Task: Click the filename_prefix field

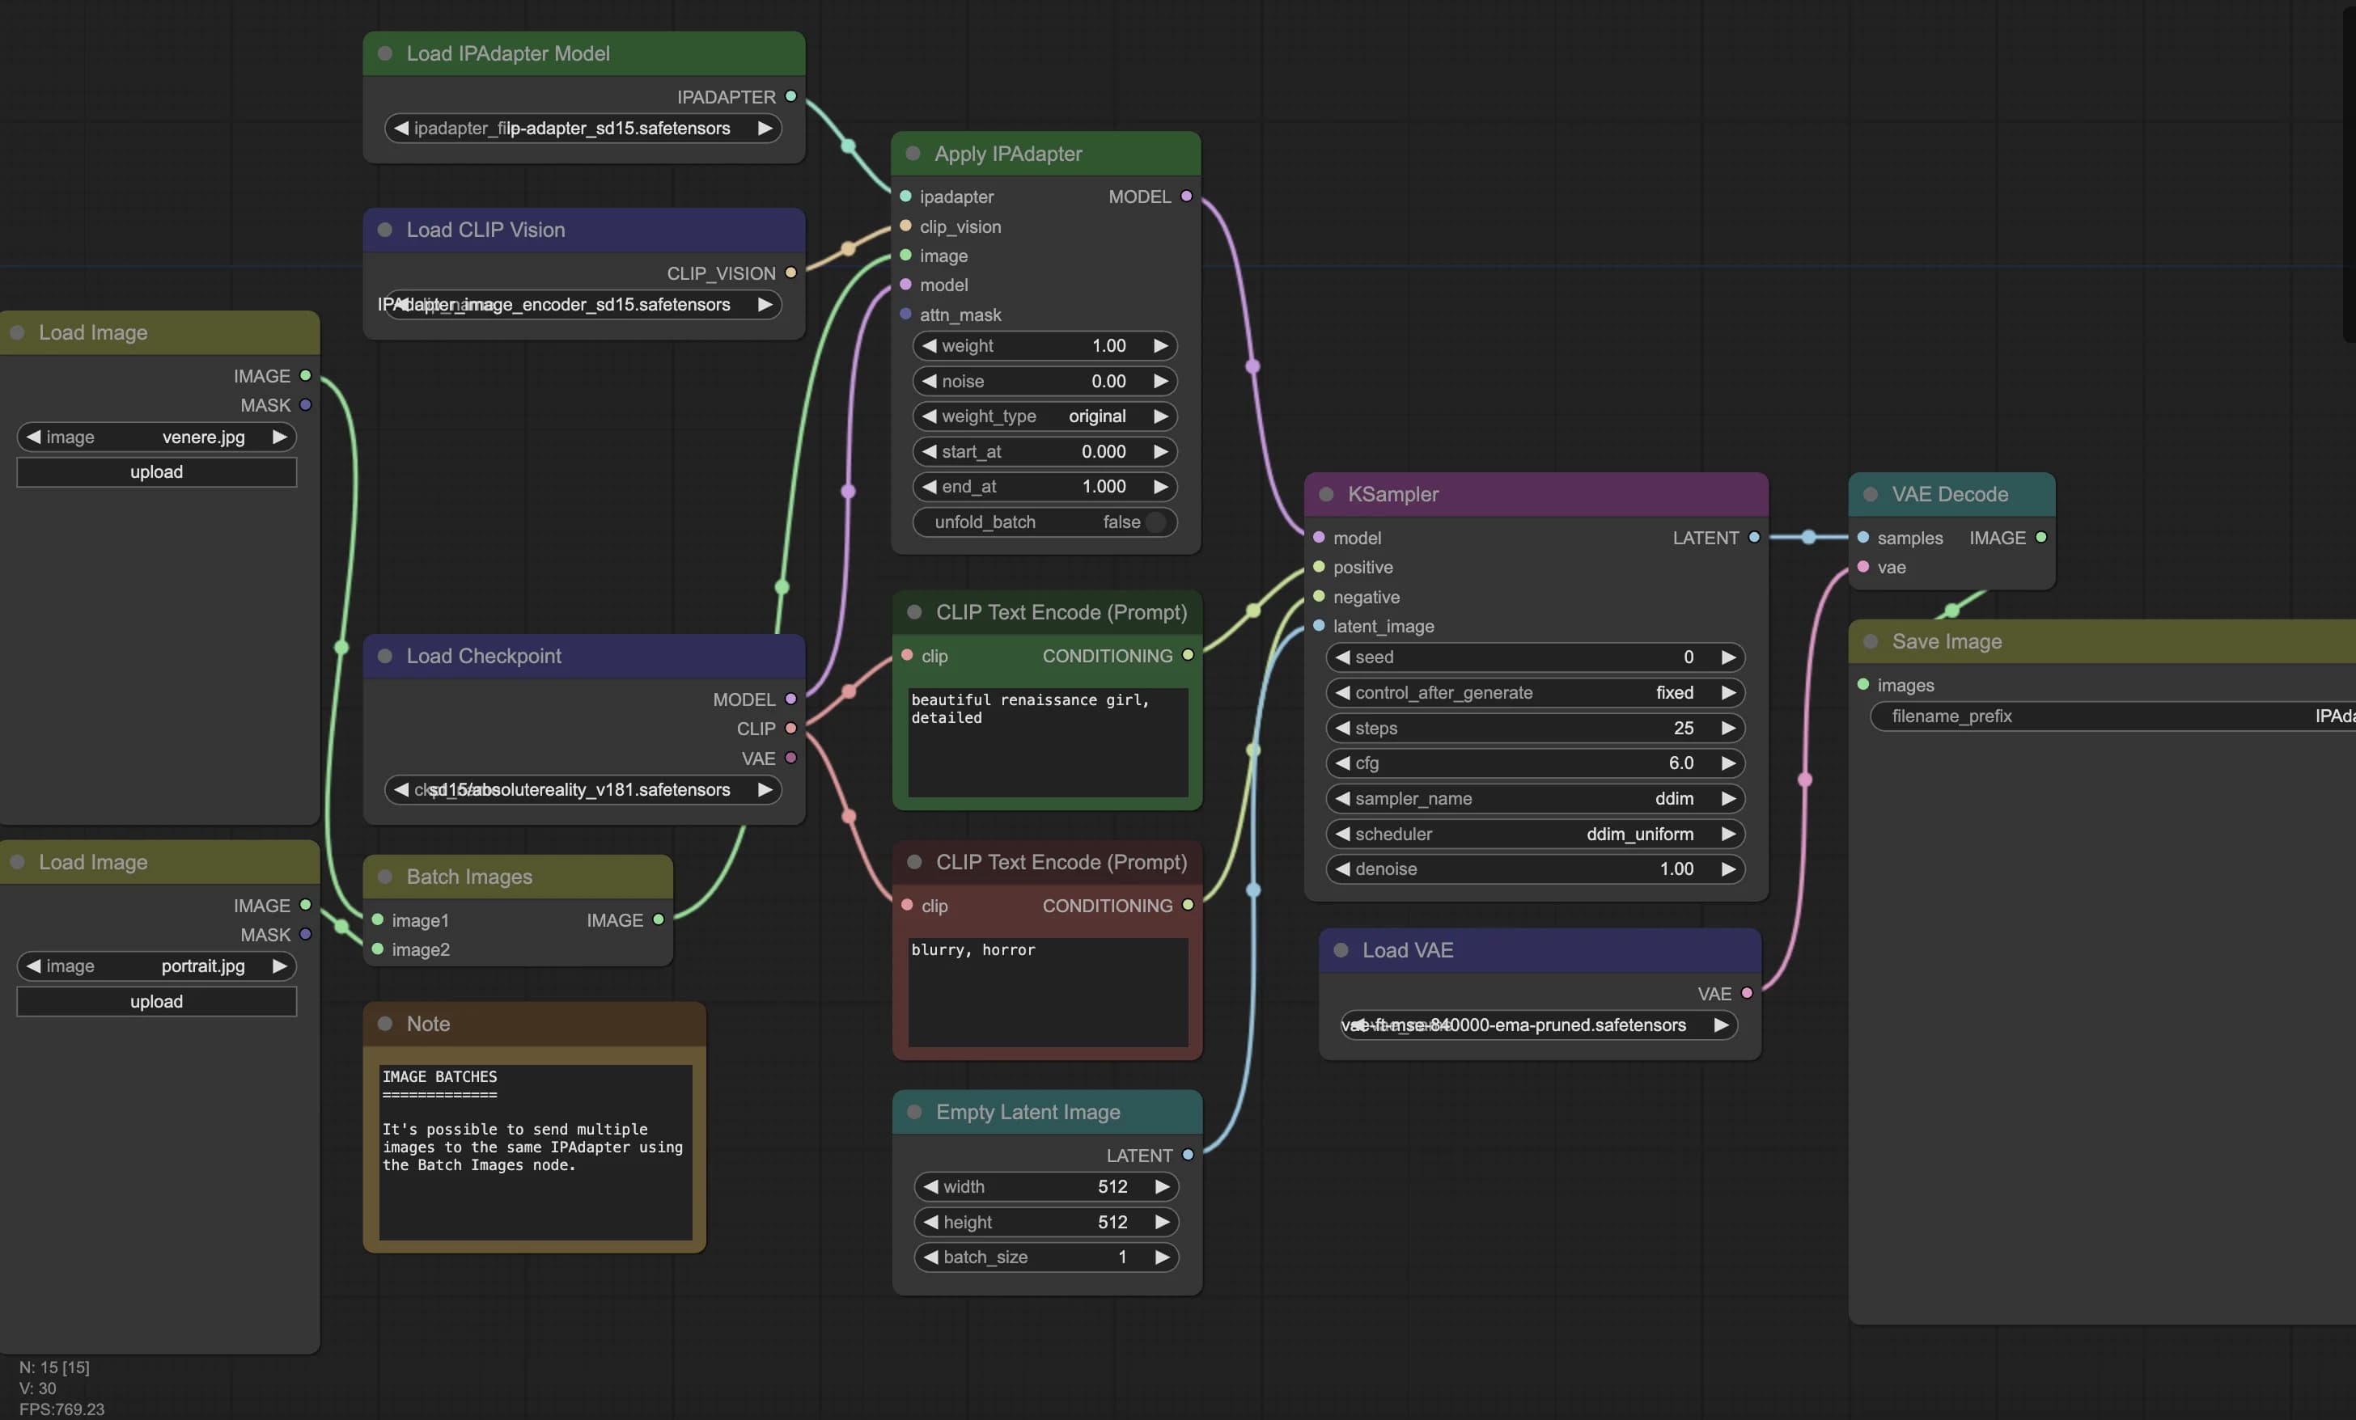Action: [2113, 716]
